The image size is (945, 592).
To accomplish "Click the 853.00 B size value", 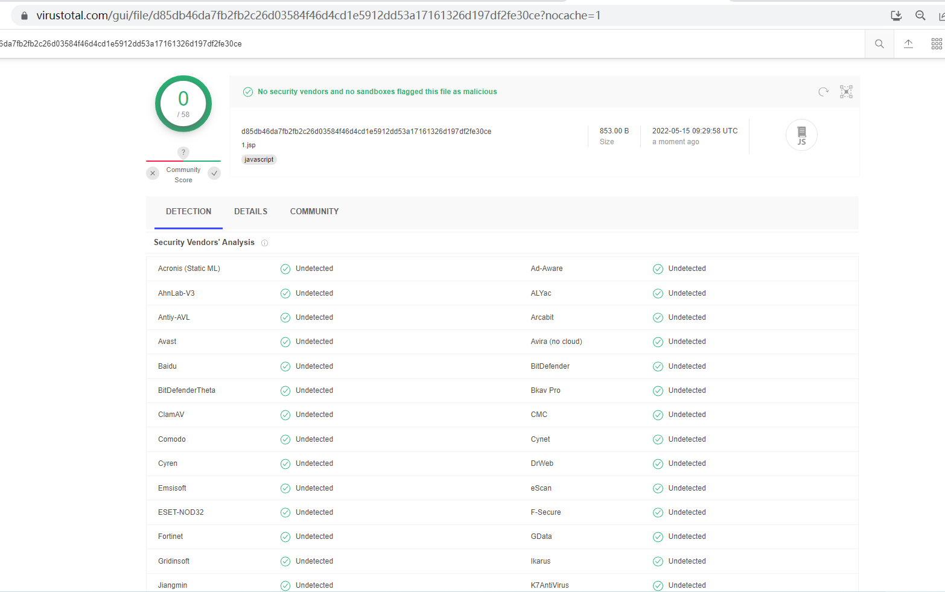I will point(614,131).
